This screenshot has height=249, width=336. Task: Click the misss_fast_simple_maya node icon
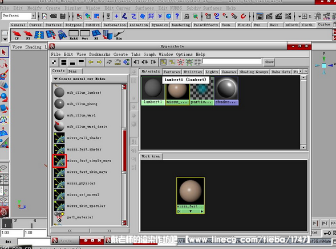pyautogui.click(x=59, y=161)
